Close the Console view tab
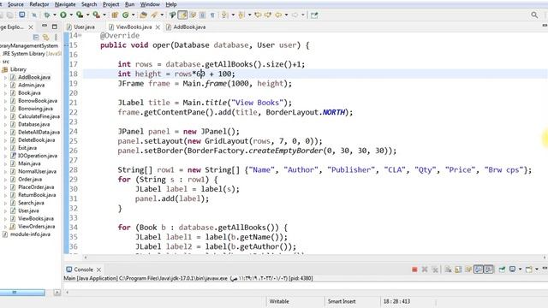Image resolution: width=548 pixels, height=308 pixels. [99, 269]
